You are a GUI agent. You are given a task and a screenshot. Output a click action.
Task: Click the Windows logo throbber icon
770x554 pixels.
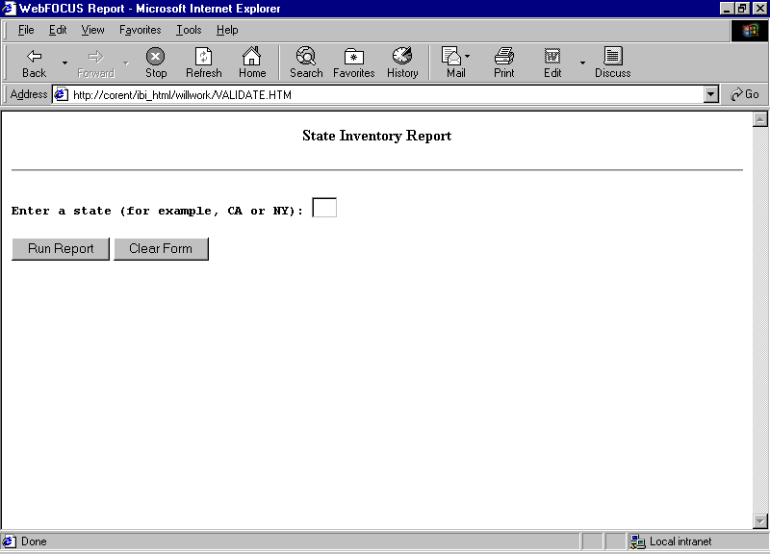tap(750, 31)
